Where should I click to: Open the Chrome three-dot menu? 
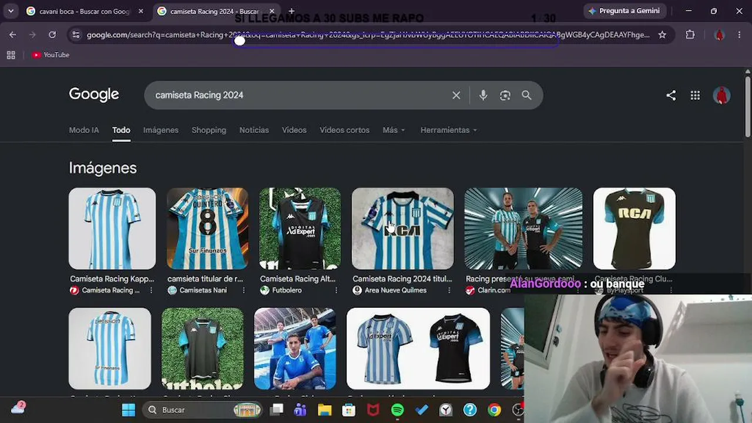(740, 35)
